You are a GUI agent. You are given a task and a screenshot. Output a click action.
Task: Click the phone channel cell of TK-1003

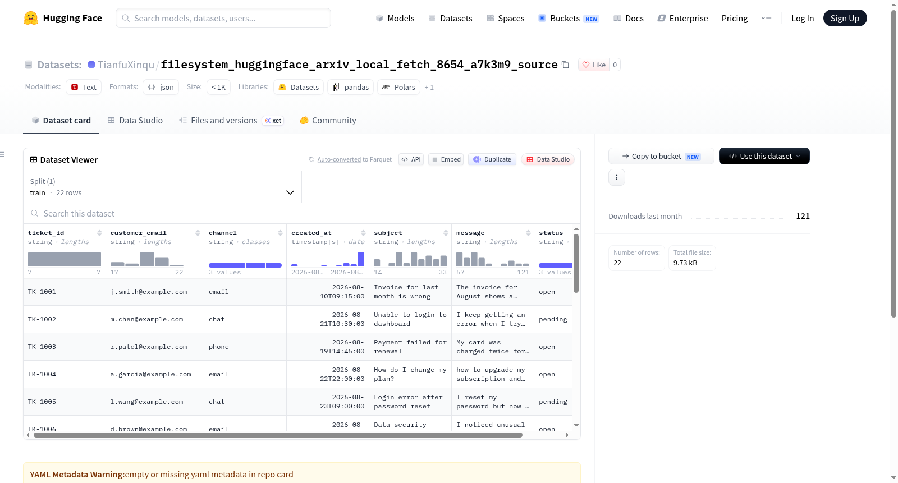[245, 347]
